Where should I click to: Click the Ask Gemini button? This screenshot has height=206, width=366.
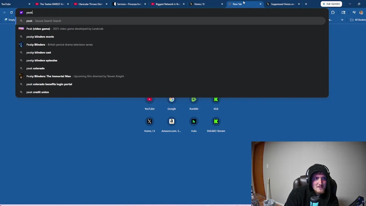331,4
